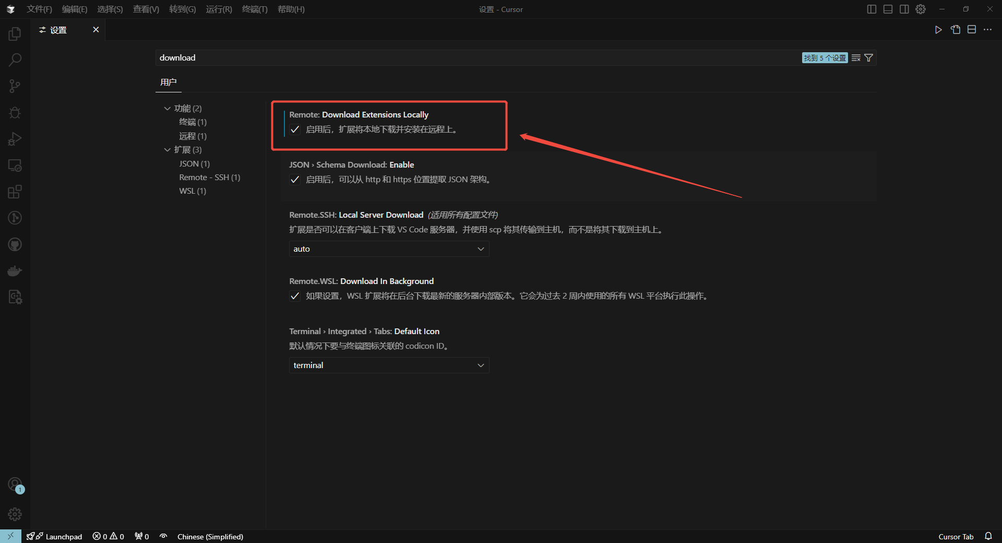Click the eye icon in status bar
Screen dimensions: 1002x543
tap(163, 536)
